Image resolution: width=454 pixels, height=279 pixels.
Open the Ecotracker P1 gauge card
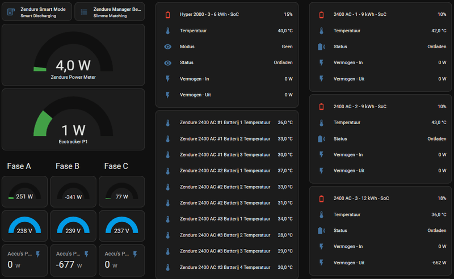(73, 120)
